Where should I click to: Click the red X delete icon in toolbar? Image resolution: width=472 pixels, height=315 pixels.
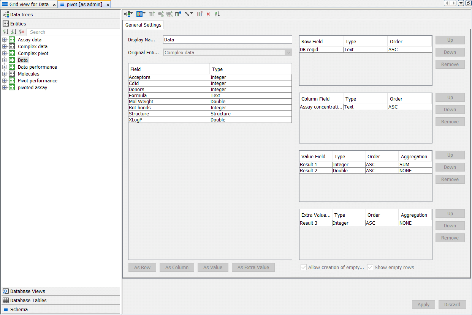coord(208,14)
